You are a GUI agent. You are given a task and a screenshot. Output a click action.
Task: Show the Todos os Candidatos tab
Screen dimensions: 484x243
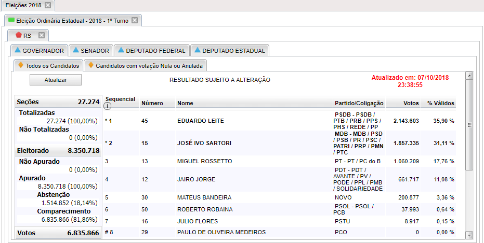[x=48, y=65]
